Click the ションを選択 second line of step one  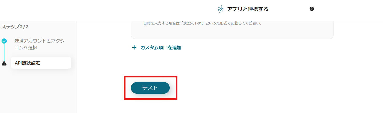point(26,48)
